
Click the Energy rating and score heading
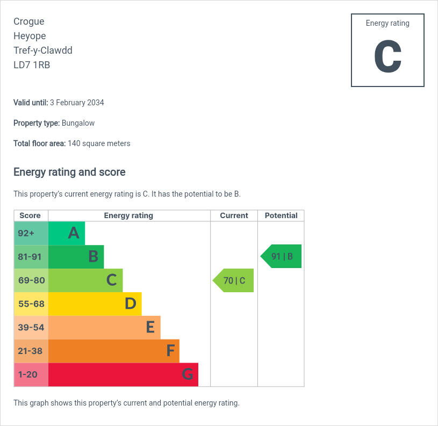click(69, 172)
